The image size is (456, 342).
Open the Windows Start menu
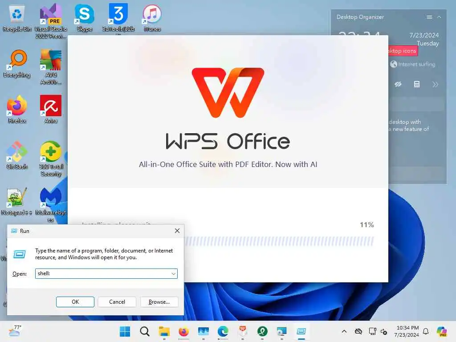point(125,331)
